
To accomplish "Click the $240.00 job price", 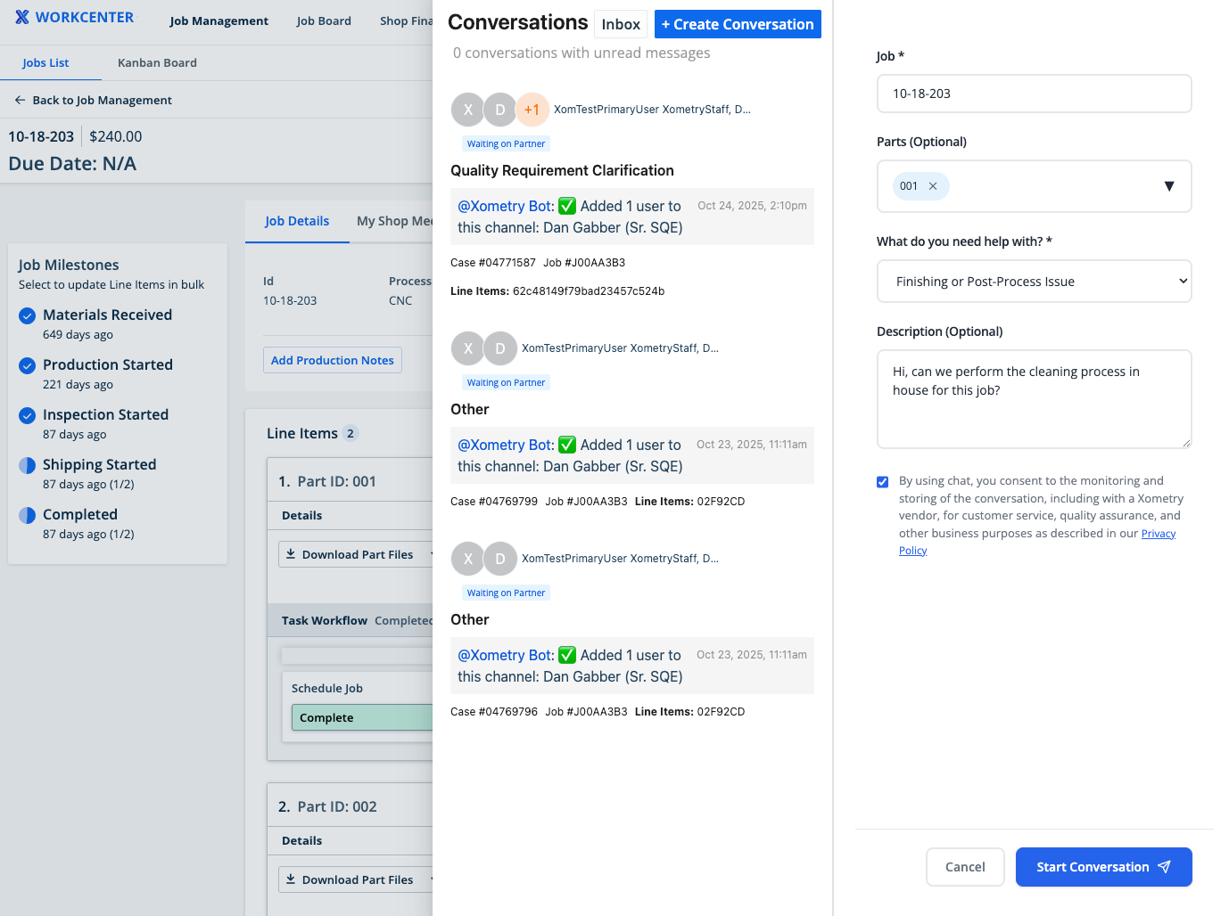I will click(x=116, y=136).
